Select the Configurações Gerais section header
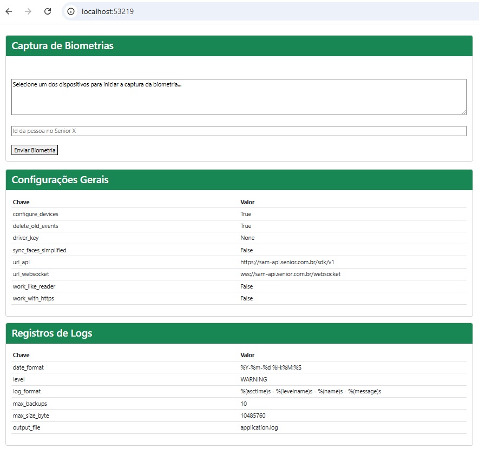This screenshot has width=479, height=449. (60, 180)
